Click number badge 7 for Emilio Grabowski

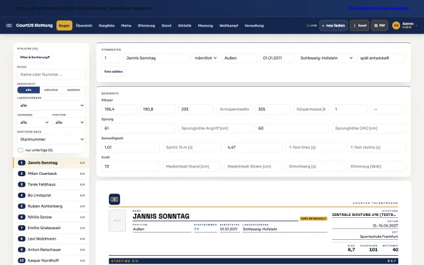pos(22,228)
